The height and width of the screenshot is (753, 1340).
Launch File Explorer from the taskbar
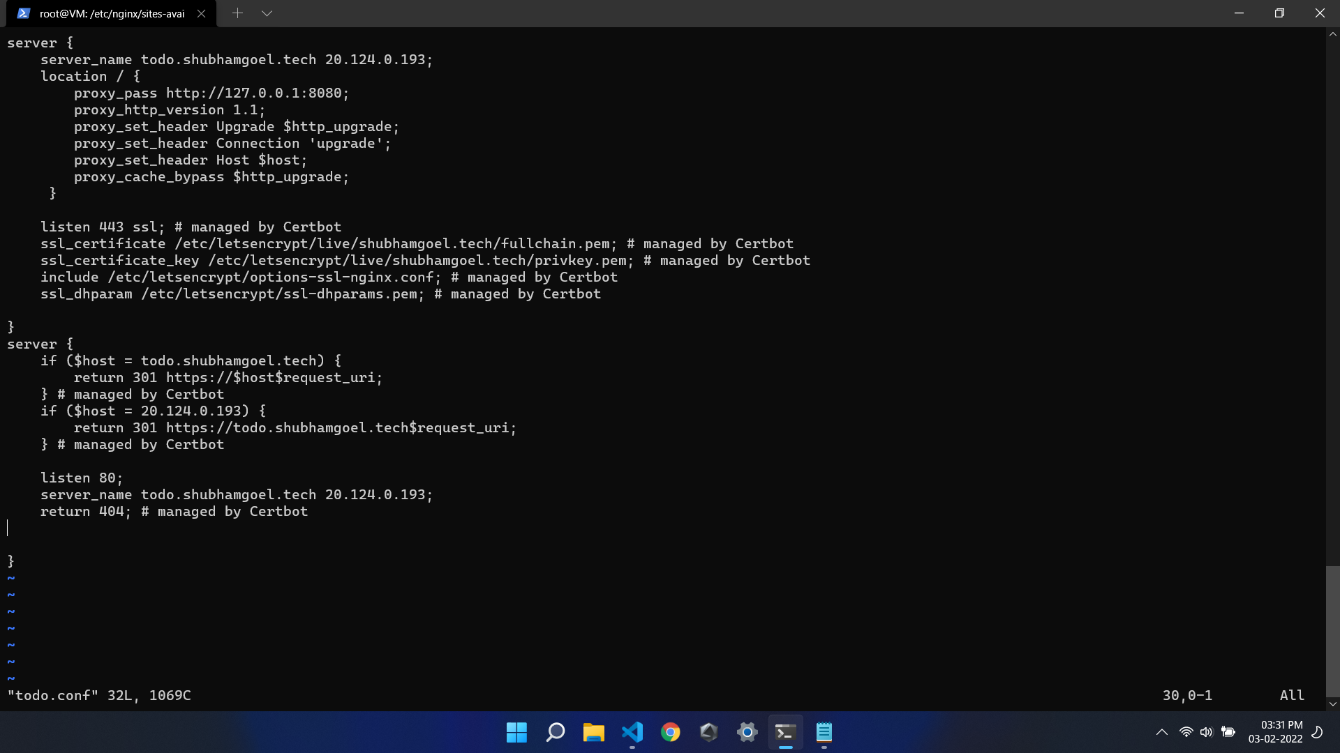pyautogui.click(x=593, y=732)
